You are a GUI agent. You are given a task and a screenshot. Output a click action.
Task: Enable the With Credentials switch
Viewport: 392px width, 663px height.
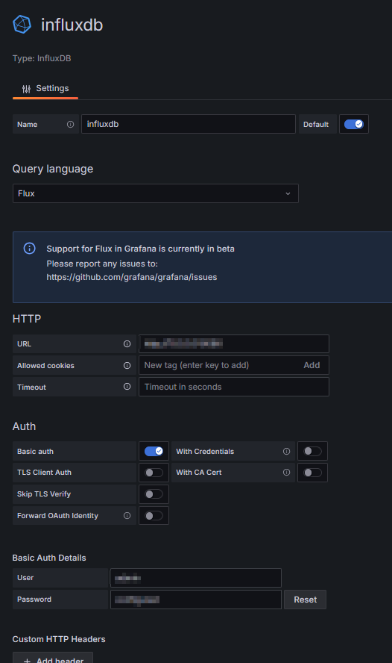[x=313, y=451]
